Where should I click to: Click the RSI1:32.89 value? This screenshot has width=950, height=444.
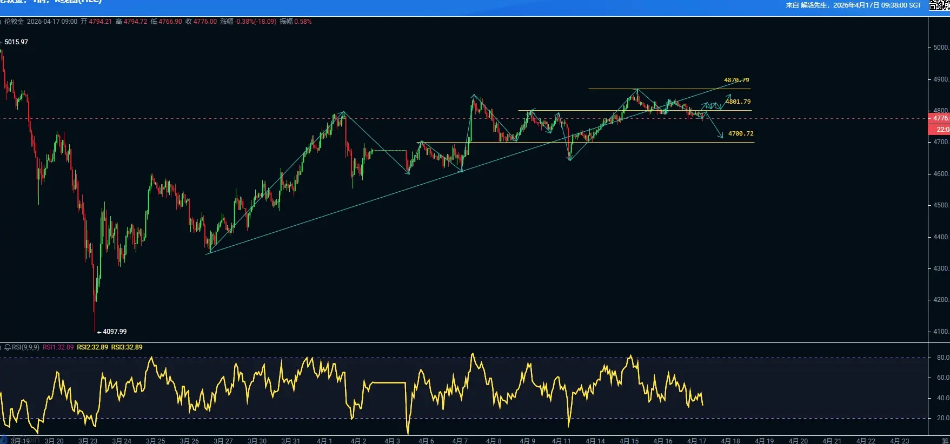[58, 347]
